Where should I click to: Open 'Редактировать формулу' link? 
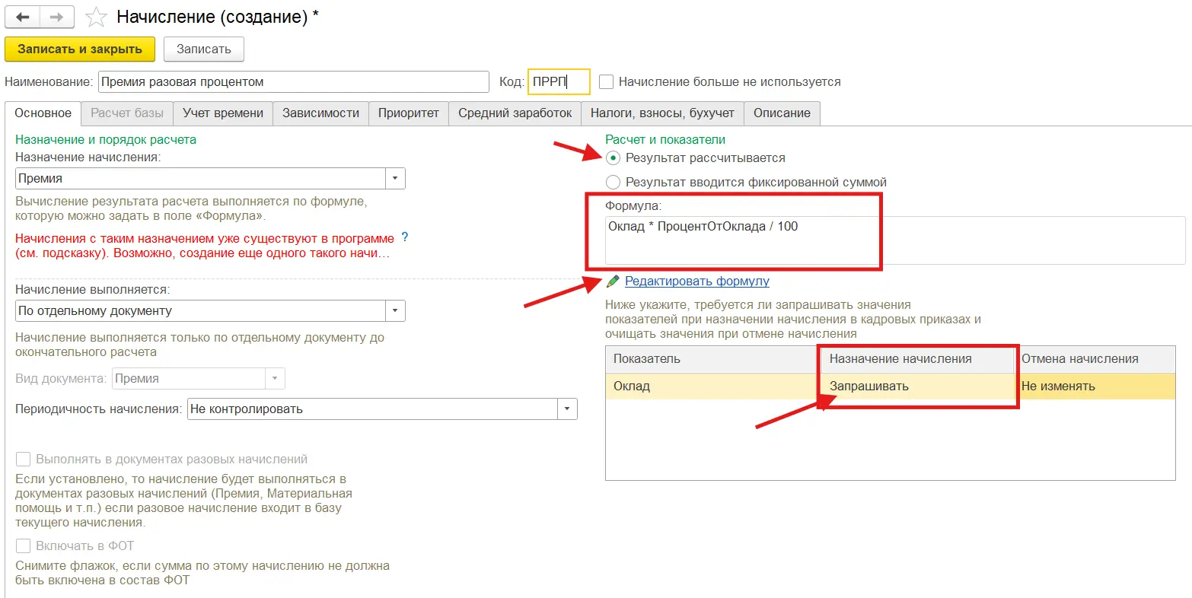point(696,282)
